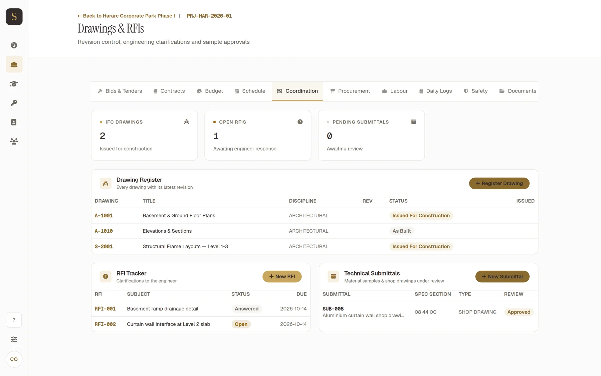601x376 pixels.
Task: Create a new RFI
Action: (x=282, y=276)
